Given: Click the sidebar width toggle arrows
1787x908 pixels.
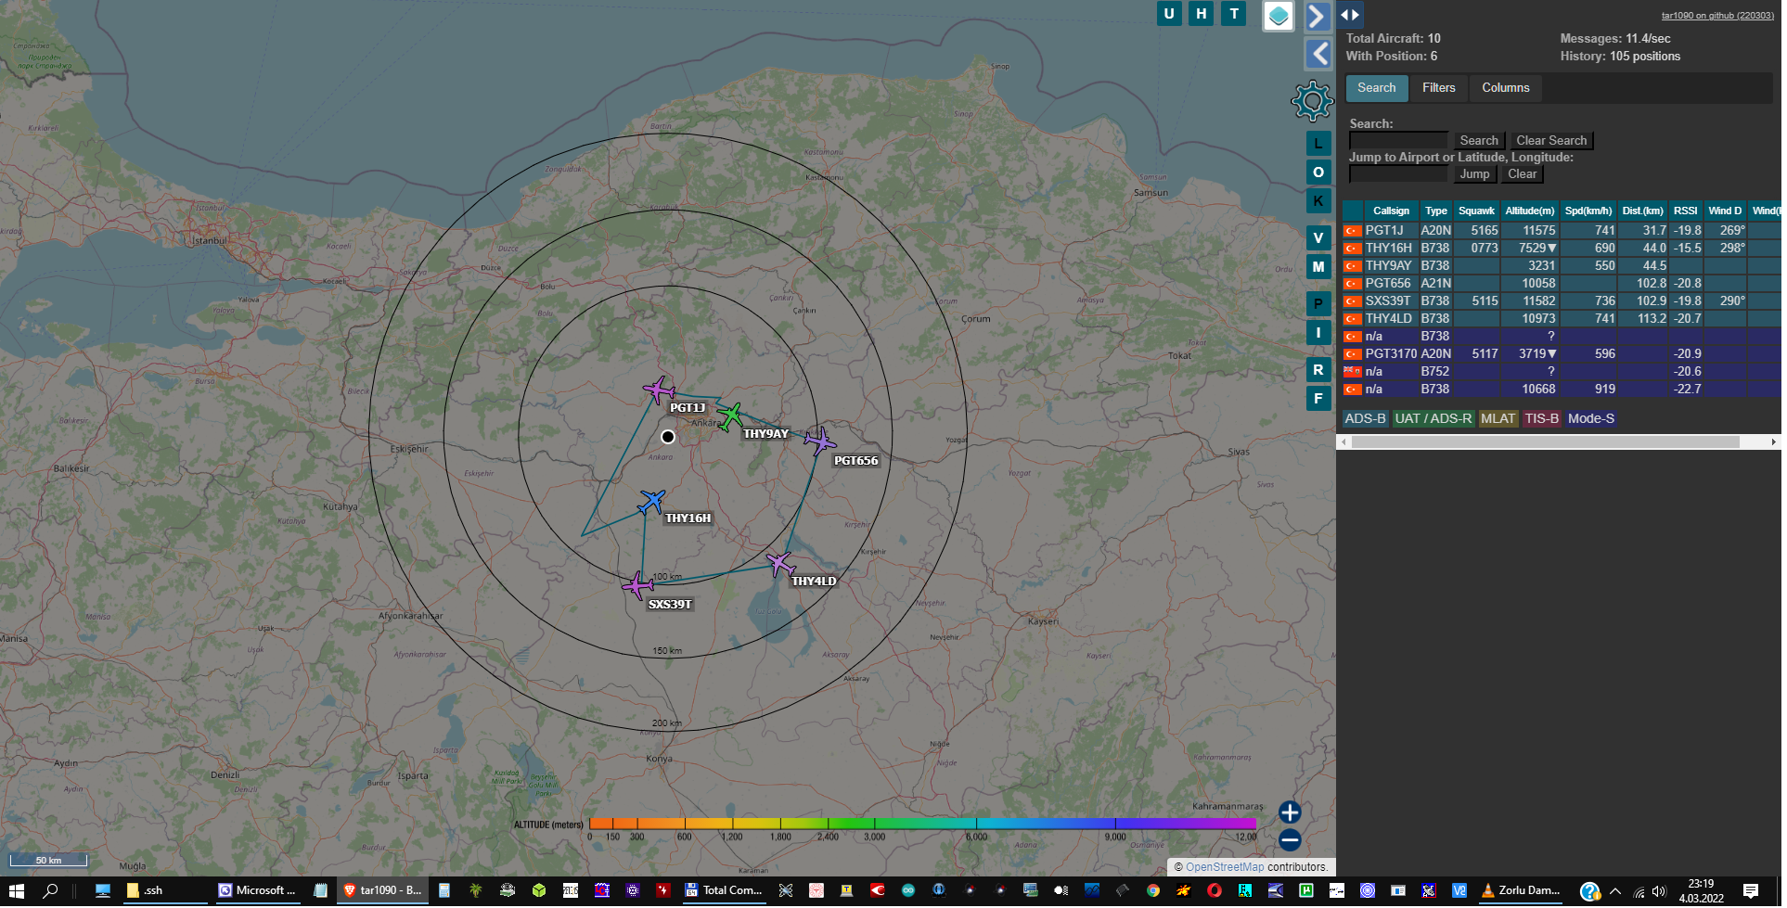Looking at the screenshot, I should pos(1349,14).
